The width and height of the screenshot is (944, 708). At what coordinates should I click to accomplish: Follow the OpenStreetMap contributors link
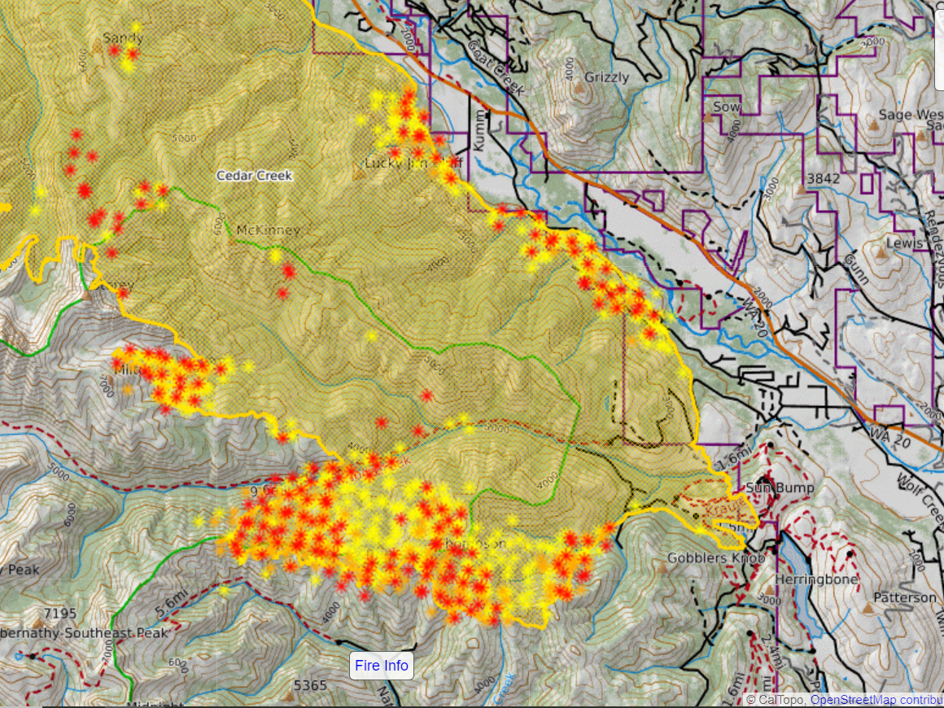pyautogui.click(x=876, y=700)
